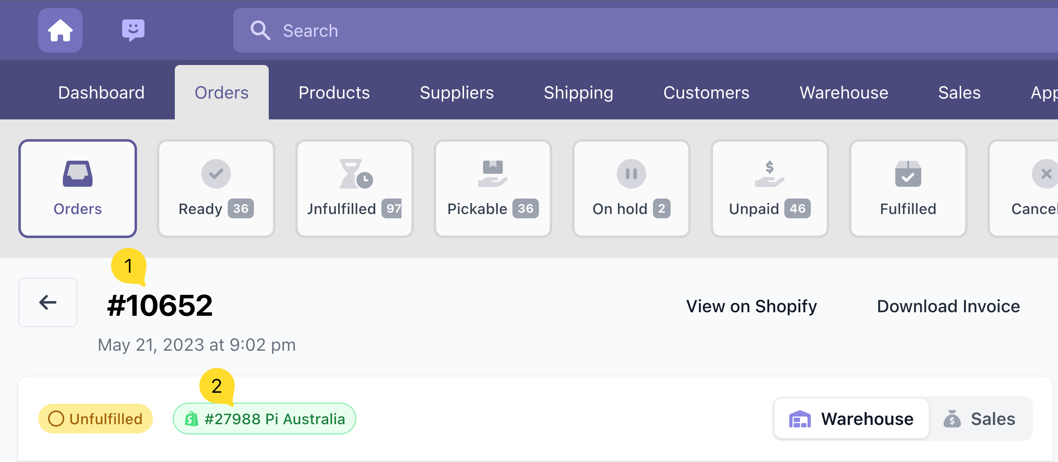The height and width of the screenshot is (462, 1058).
Task: Select the Ready orders filter card
Action: click(x=216, y=189)
